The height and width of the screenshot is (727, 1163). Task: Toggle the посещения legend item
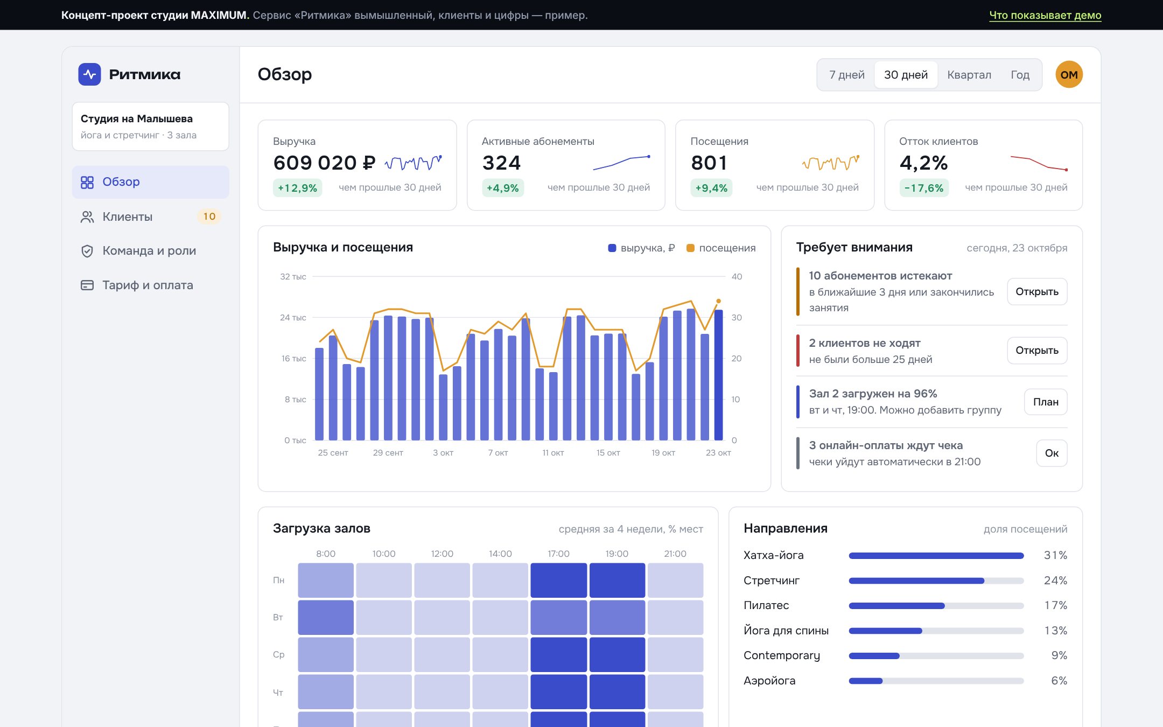(x=721, y=248)
